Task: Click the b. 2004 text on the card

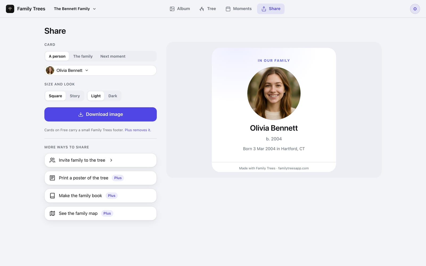Action: click(x=274, y=139)
